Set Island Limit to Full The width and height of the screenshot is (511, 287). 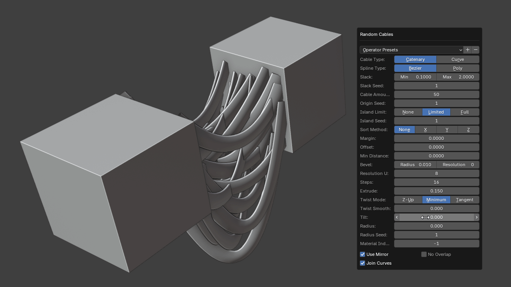click(465, 112)
